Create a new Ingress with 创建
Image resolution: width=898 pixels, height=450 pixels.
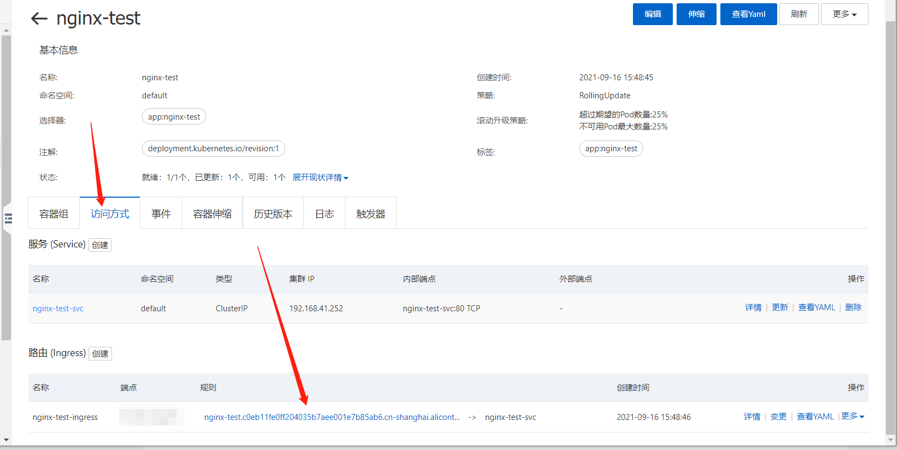100,354
